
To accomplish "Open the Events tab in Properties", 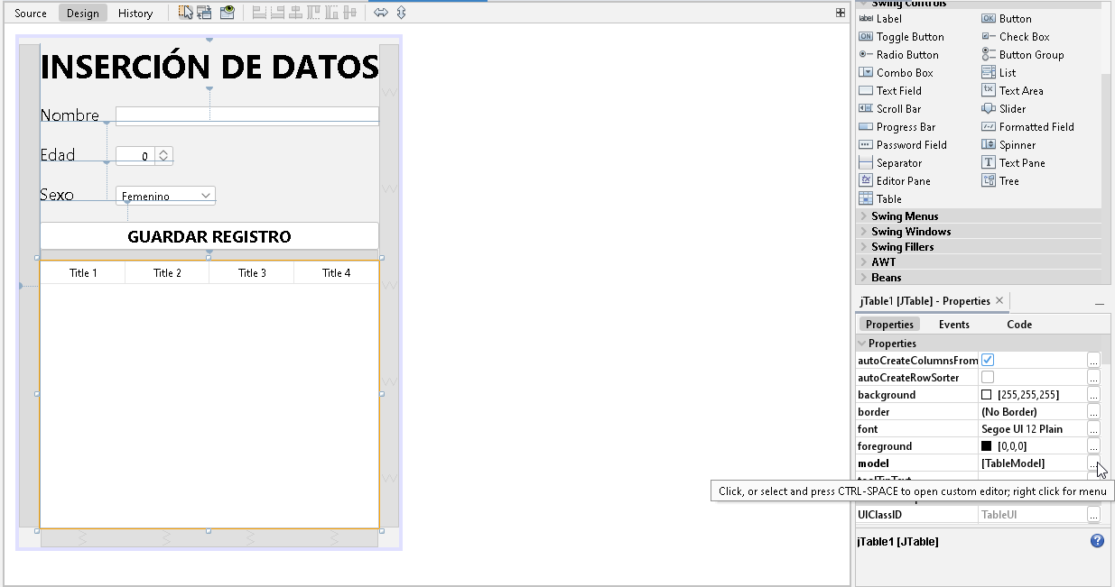I will 954,324.
